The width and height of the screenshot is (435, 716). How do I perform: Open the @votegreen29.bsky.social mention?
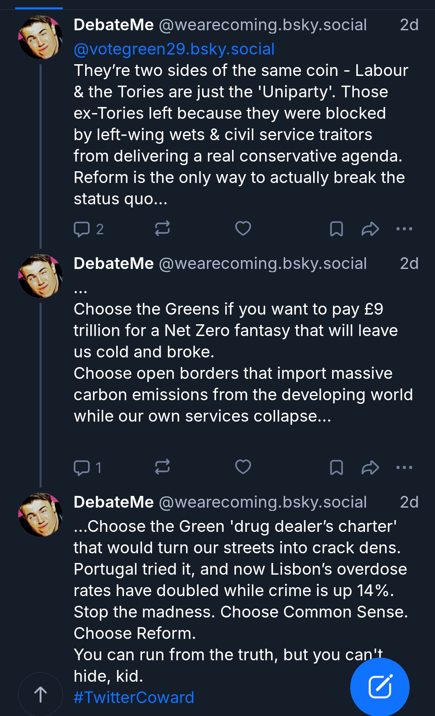pos(174,49)
